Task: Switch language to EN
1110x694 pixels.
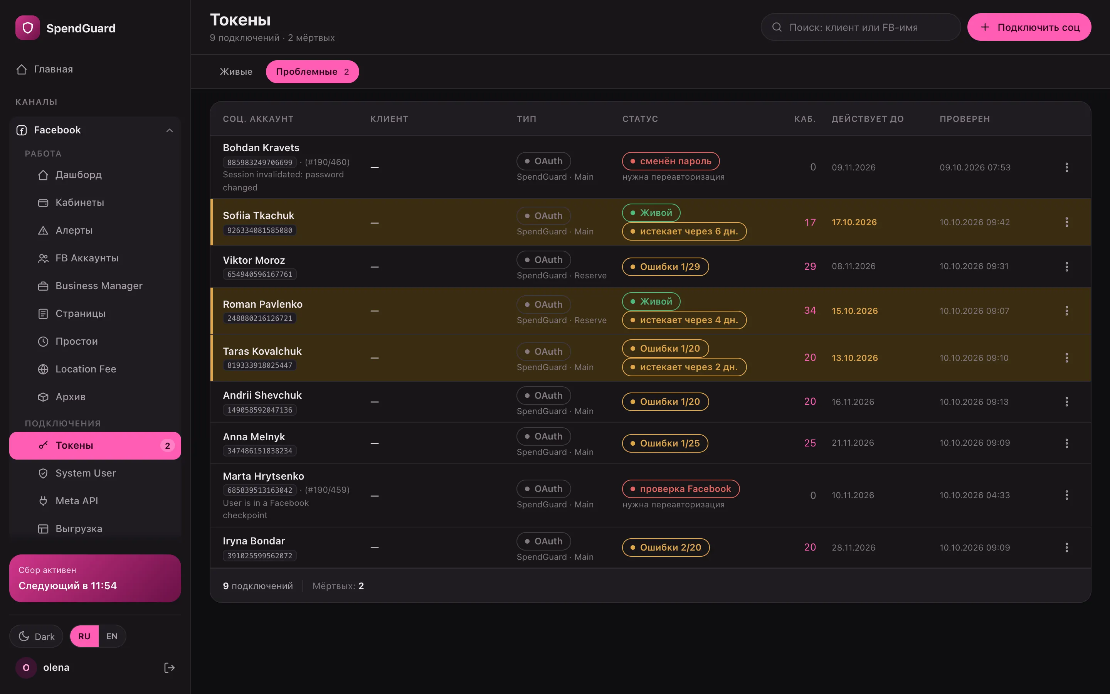Action: [112, 636]
